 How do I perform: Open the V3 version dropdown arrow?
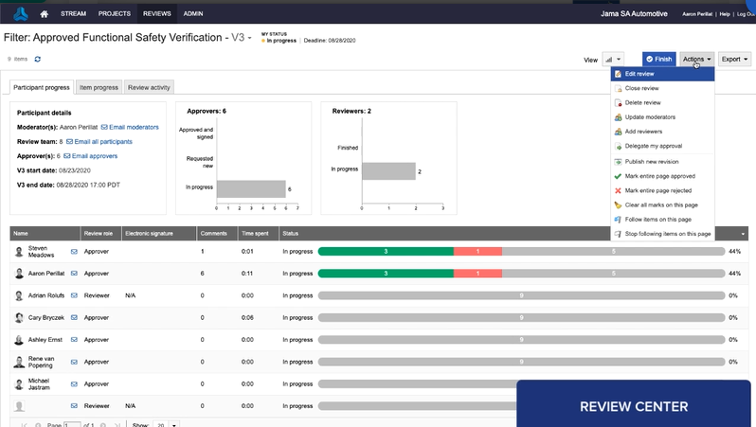250,38
